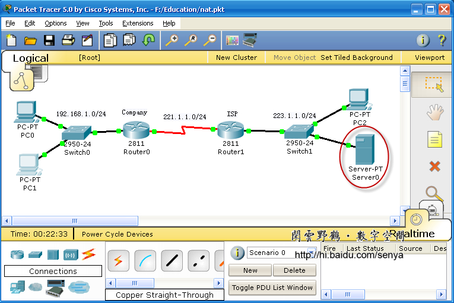Open the Edit menu
The width and height of the screenshot is (454, 303).
(30, 23)
